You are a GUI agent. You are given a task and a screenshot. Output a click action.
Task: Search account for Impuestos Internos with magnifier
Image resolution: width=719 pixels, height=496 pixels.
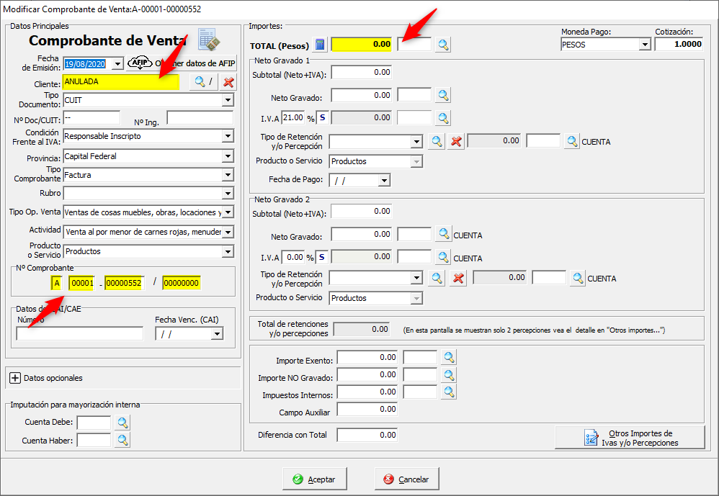tap(449, 392)
